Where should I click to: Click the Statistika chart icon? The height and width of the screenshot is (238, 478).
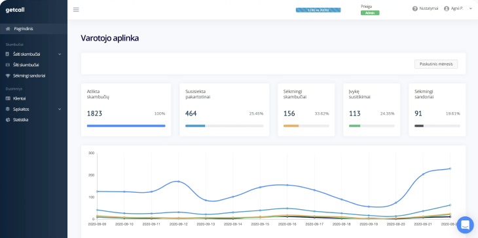point(8,120)
